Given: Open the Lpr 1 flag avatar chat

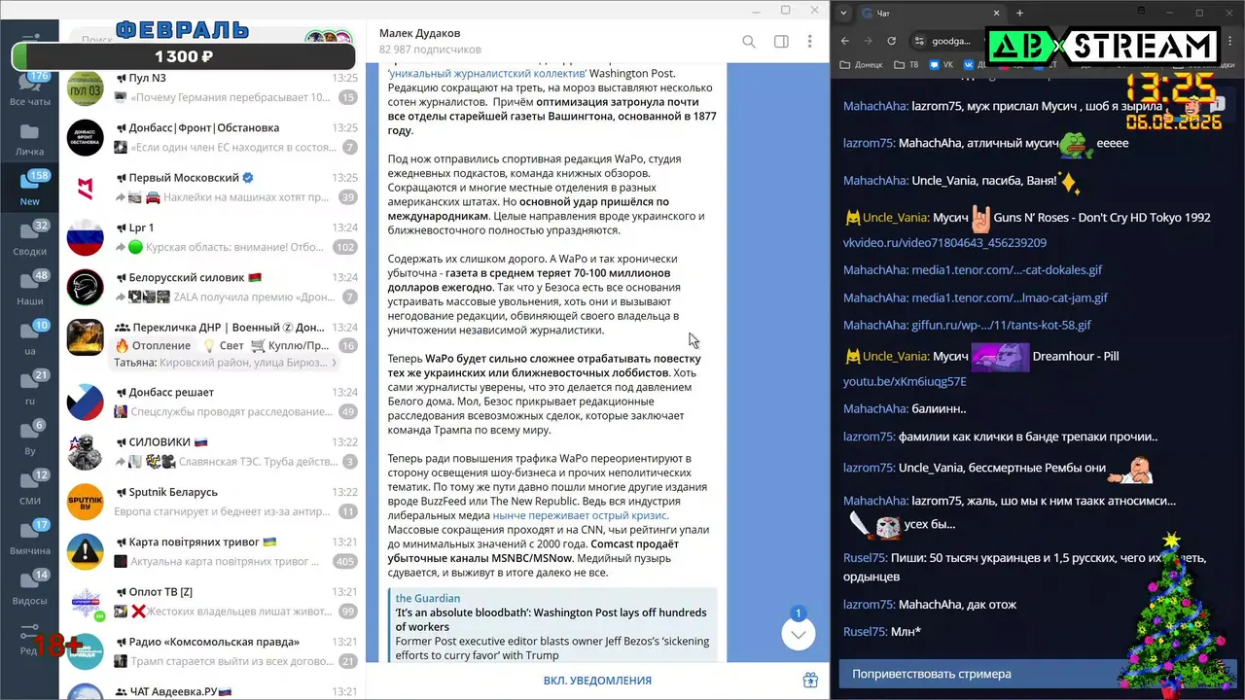Looking at the screenshot, I should tap(85, 237).
